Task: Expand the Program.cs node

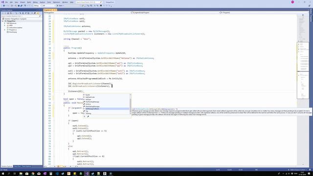Action: (x=5, y=30)
